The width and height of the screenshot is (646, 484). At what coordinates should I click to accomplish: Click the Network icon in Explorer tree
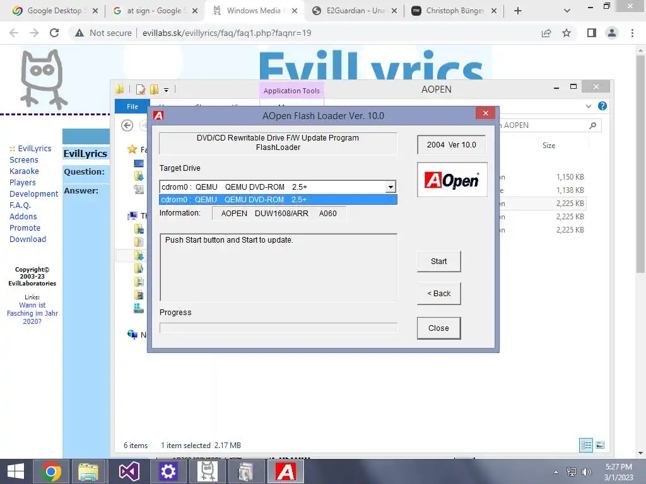132,334
